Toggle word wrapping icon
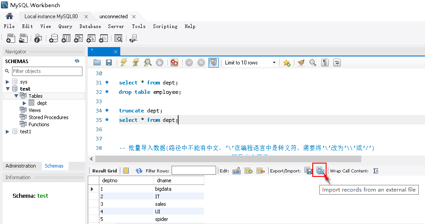Screen dimensions: 425x224 coord(337,63)
